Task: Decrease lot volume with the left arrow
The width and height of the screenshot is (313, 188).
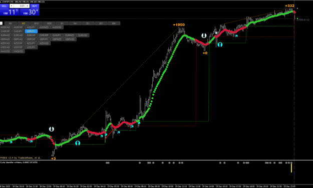Action: pos(12,6)
